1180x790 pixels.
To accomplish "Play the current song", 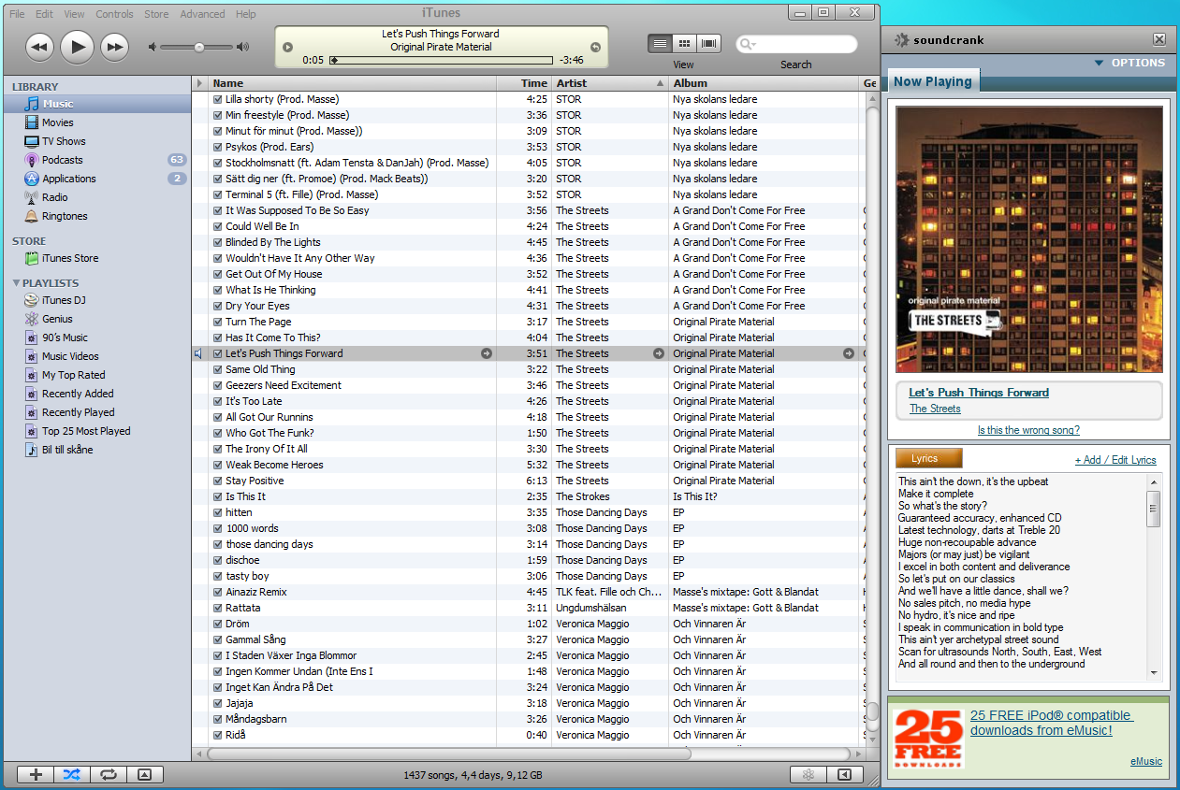I will click(77, 46).
